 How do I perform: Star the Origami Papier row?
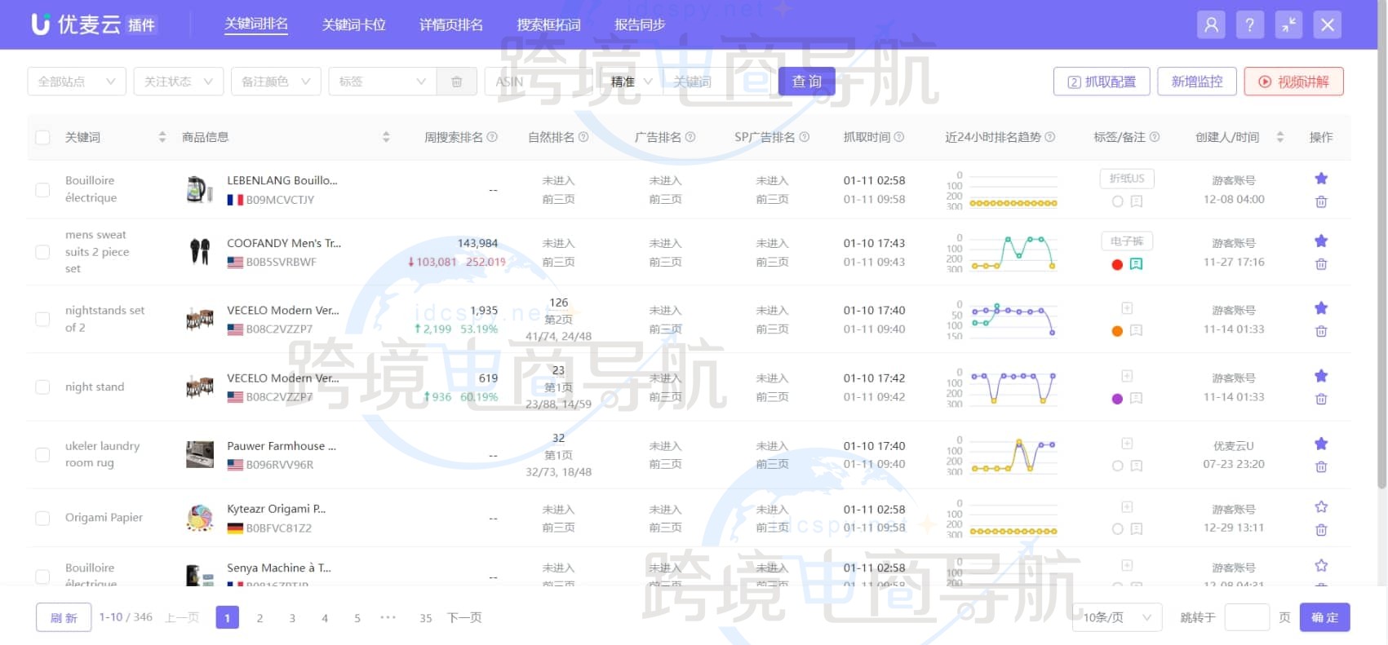click(1321, 507)
